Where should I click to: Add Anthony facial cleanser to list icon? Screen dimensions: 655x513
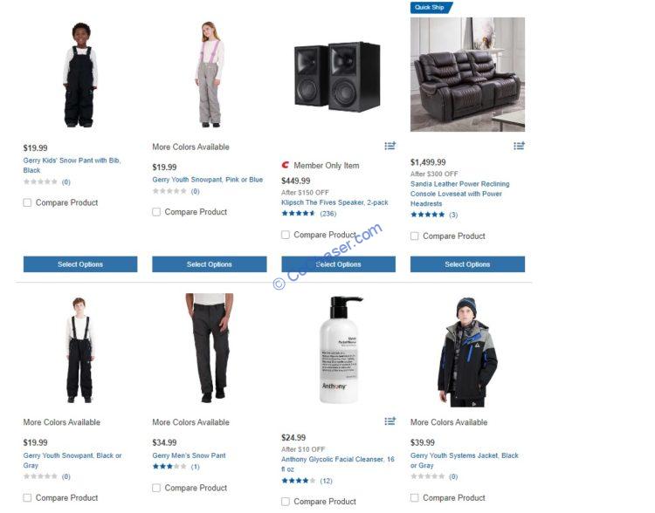point(390,421)
